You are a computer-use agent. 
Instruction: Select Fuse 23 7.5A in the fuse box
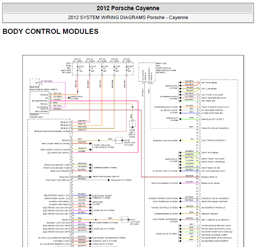[80, 69]
